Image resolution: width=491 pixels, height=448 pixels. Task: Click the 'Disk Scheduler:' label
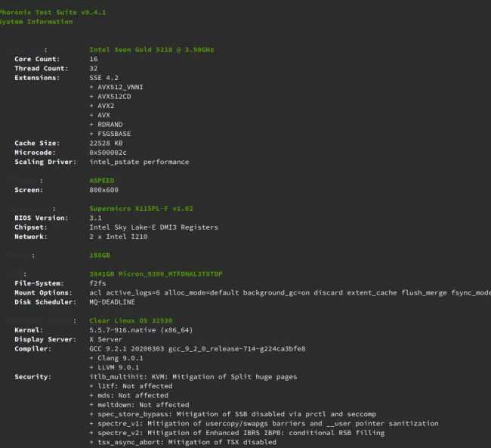pos(45,302)
